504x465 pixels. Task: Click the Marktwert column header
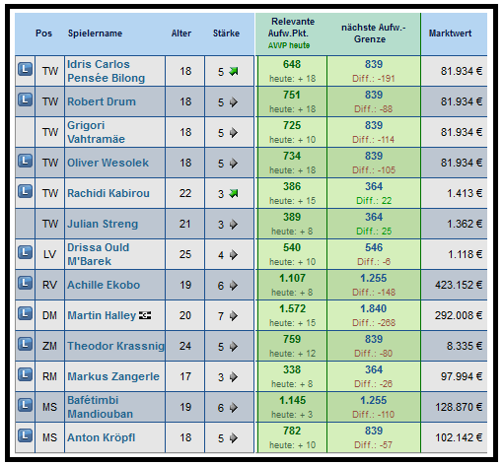pyautogui.click(x=450, y=33)
